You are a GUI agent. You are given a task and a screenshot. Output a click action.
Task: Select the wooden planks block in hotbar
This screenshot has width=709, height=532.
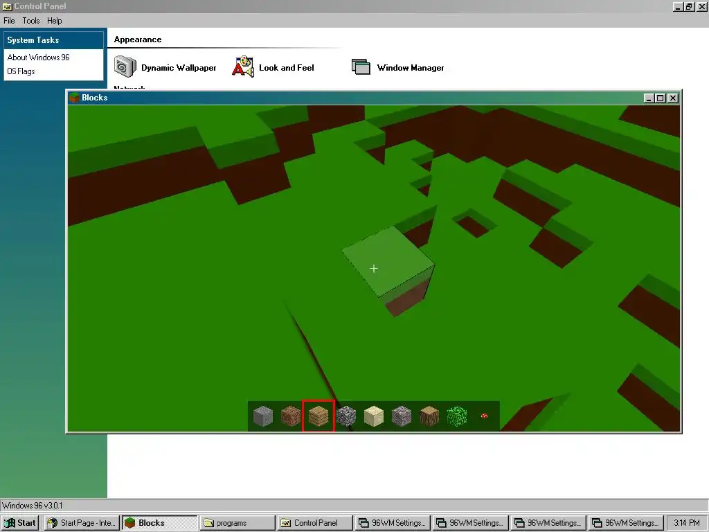tap(318, 416)
